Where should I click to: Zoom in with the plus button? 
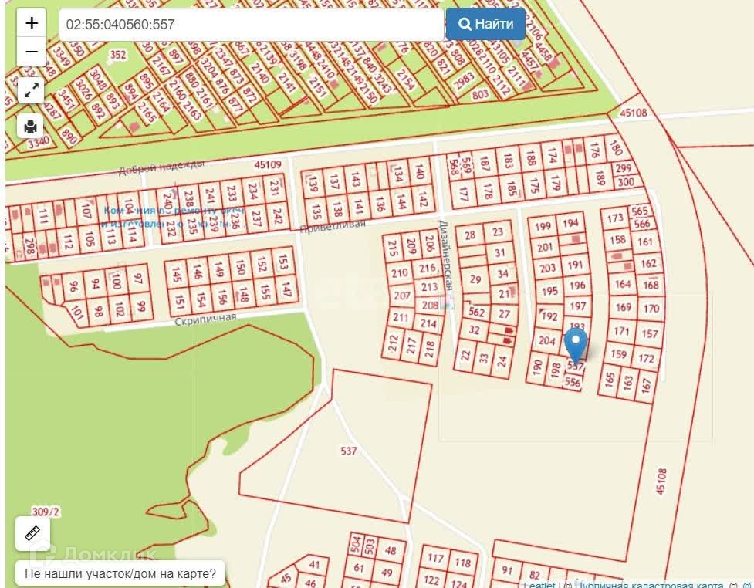click(32, 23)
